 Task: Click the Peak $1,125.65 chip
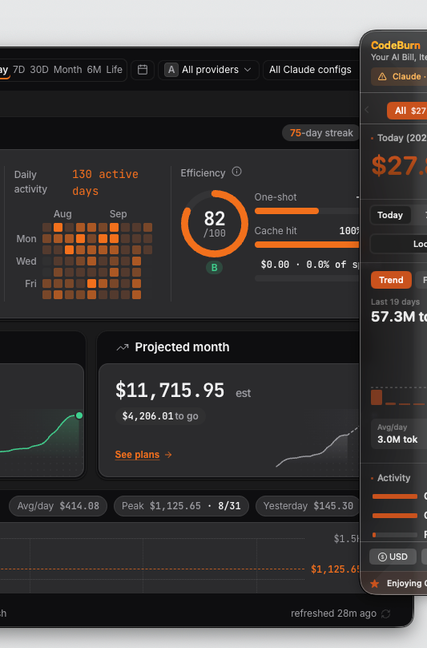pos(181,506)
